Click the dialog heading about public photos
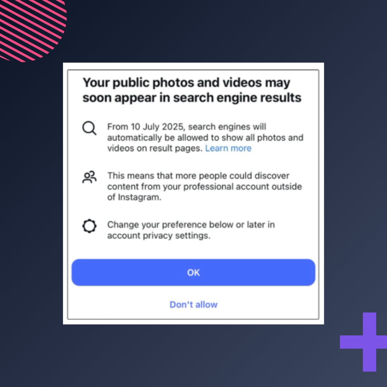This screenshot has height=387, width=387. (192, 90)
